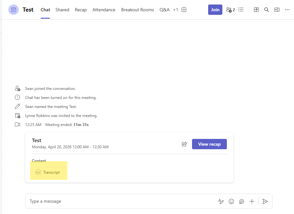This screenshot has height=214, width=294.
Task: Click the meeting calendar avatar icon
Action: tap(13, 10)
